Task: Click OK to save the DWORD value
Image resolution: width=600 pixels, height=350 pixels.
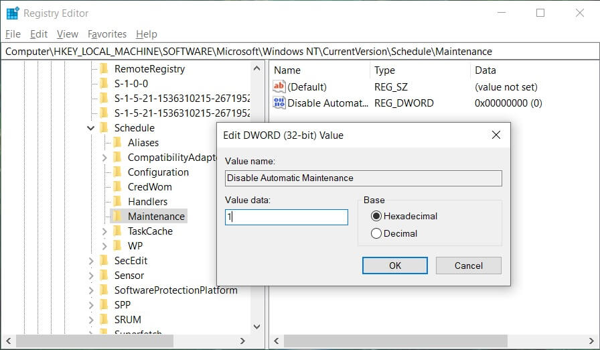Action: (395, 266)
